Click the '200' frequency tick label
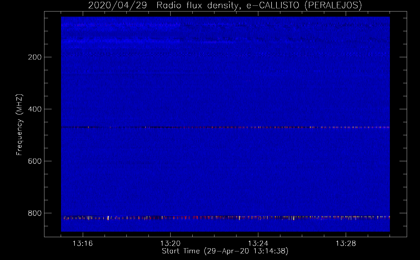The image size is (420, 260). pos(35,57)
